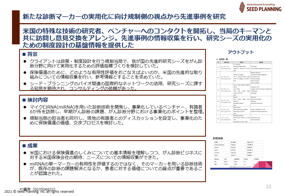Select the summary paragraph starting with '米国の特殊な技術の研究者'
This screenshot has width=284, height=196.
tap(147, 38)
